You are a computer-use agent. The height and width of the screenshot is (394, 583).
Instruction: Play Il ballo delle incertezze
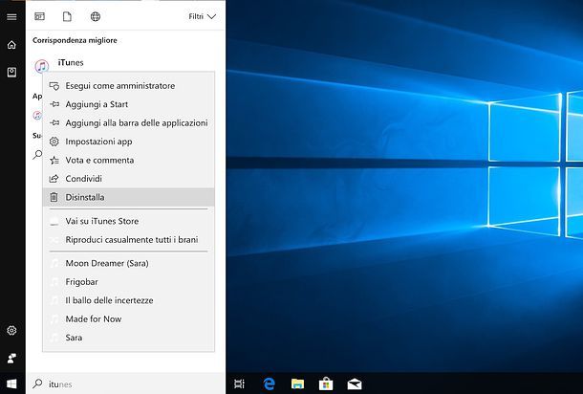click(128, 300)
